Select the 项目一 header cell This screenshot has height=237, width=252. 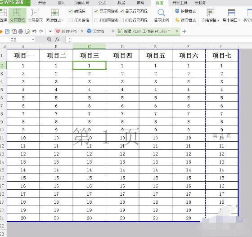pos(23,55)
